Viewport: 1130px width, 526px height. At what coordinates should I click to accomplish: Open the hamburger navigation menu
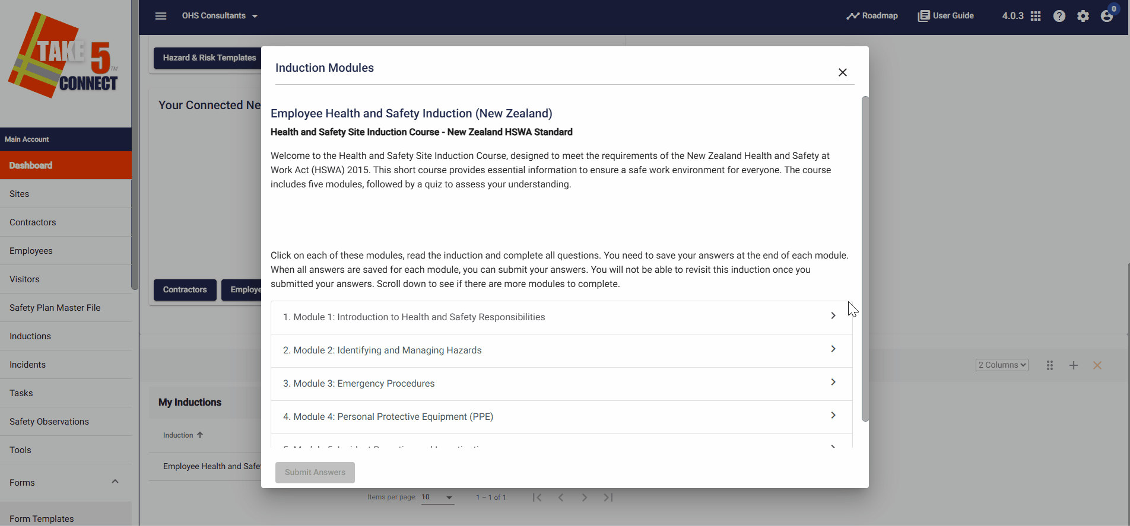[x=161, y=16]
